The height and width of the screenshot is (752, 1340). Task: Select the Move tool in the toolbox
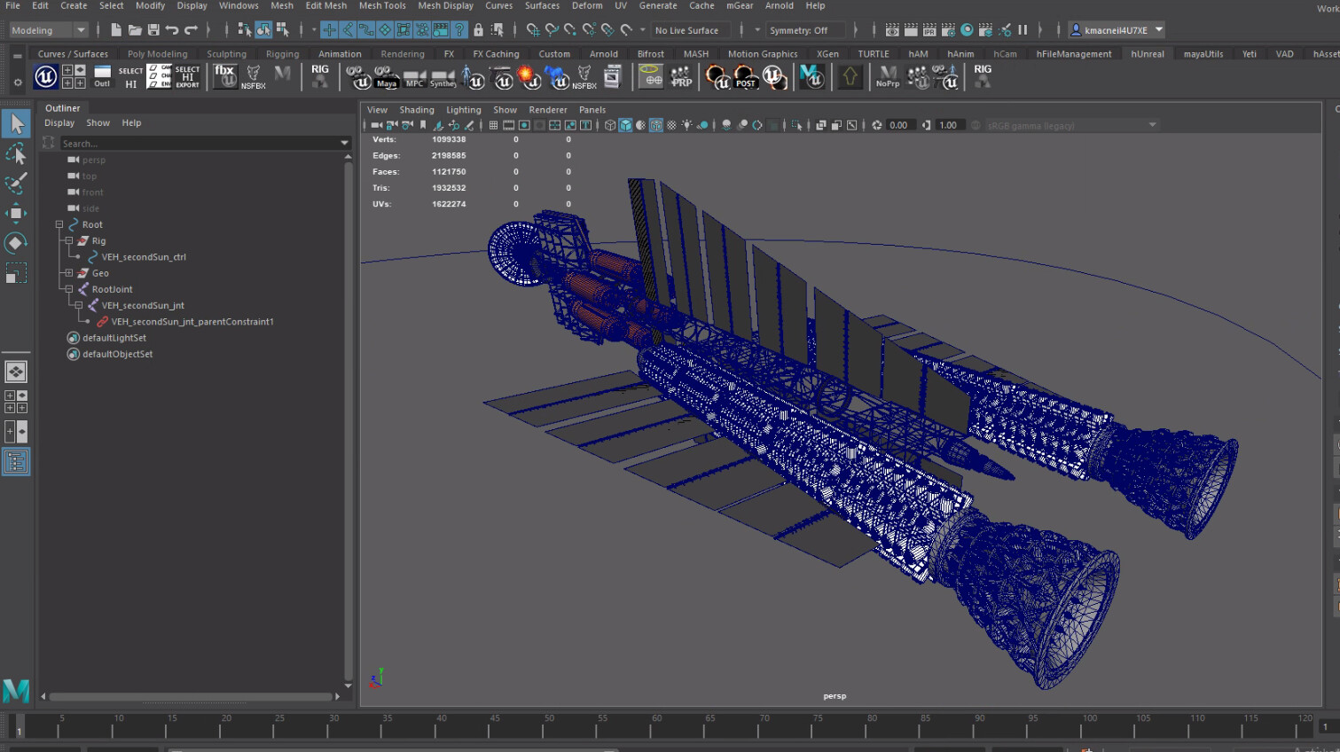tap(16, 213)
